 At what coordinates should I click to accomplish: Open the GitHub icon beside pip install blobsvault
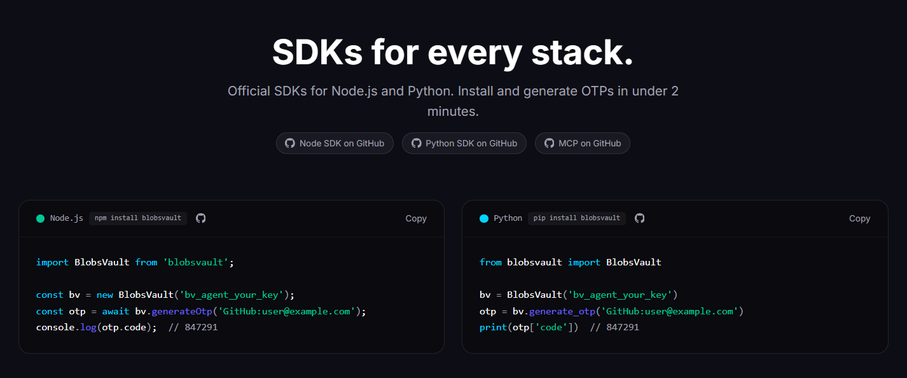[x=640, y=218]
